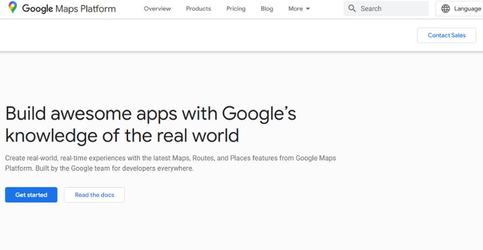Screen dimensions: 483x250
Task: Click the paragraph starting Create real-world, real-time experiences
Action: (x=170, y=163)
